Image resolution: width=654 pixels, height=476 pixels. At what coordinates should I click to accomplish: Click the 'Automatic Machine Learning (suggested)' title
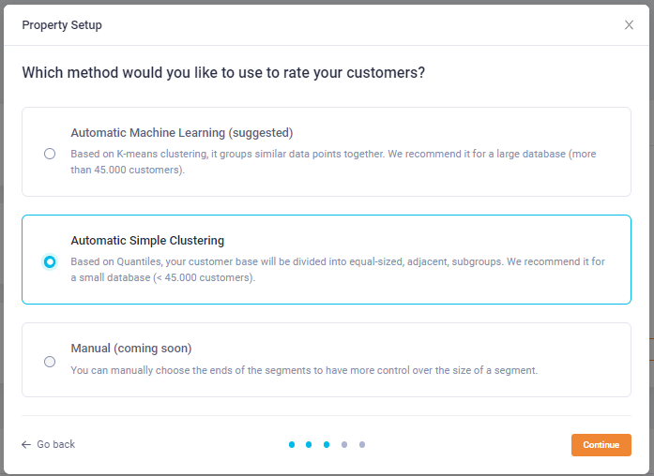(x=182, y=133)
